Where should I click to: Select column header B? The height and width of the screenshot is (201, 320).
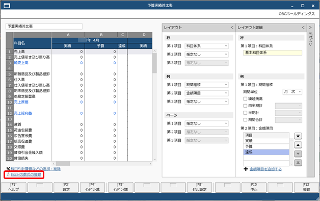click(101, 35)
